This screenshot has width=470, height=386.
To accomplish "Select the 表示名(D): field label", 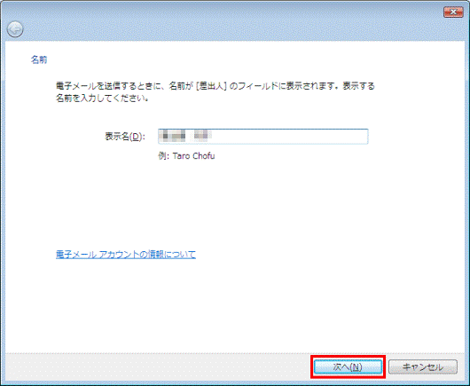I will [125, 137].
